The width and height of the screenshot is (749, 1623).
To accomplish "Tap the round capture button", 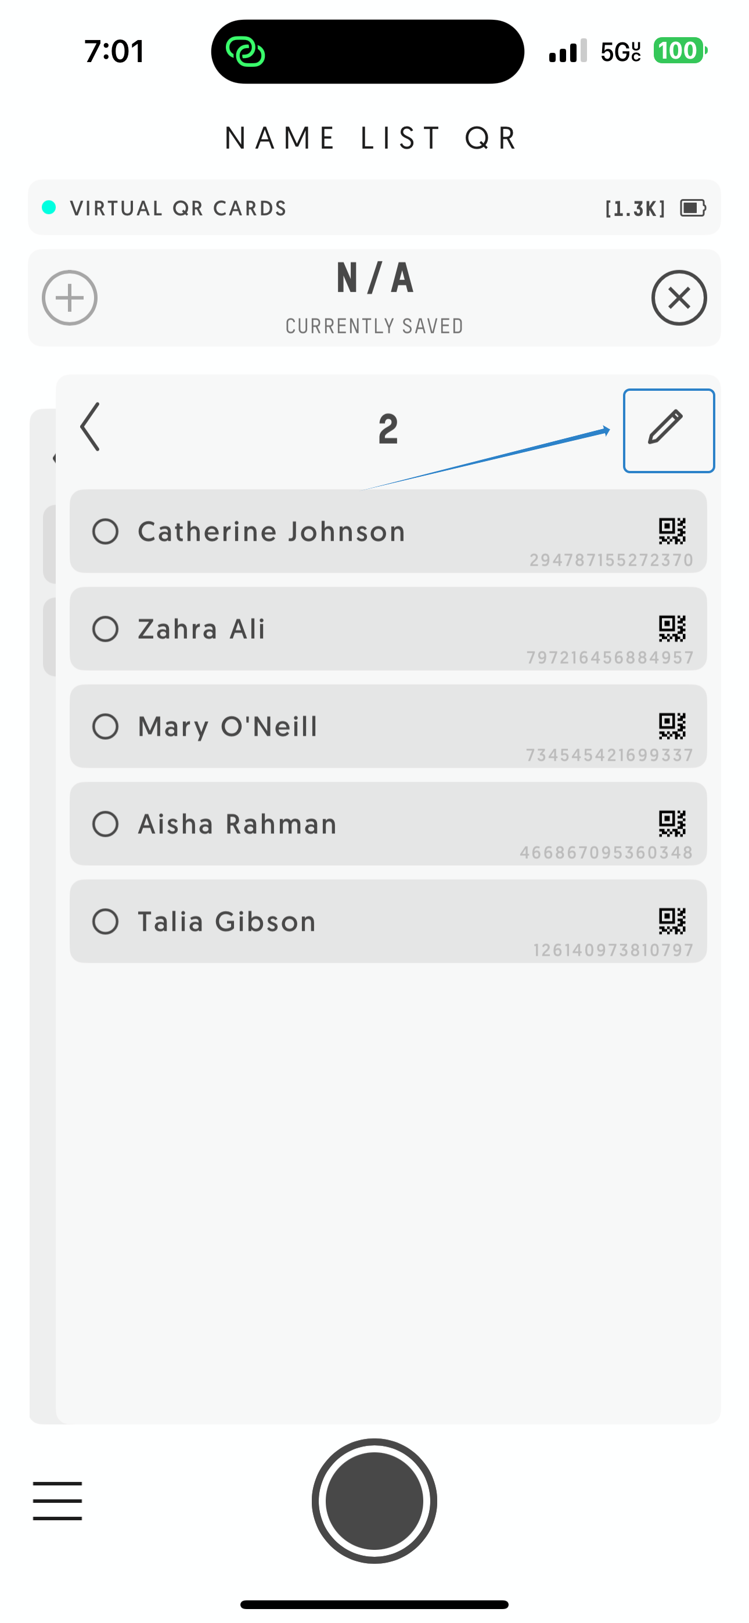I will [374, 1501].
